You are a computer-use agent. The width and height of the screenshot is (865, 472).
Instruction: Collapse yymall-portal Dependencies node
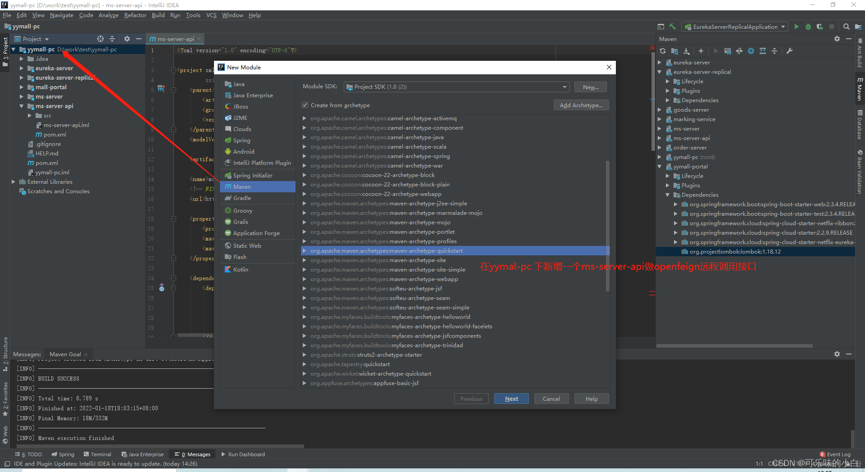click(668, 195)
